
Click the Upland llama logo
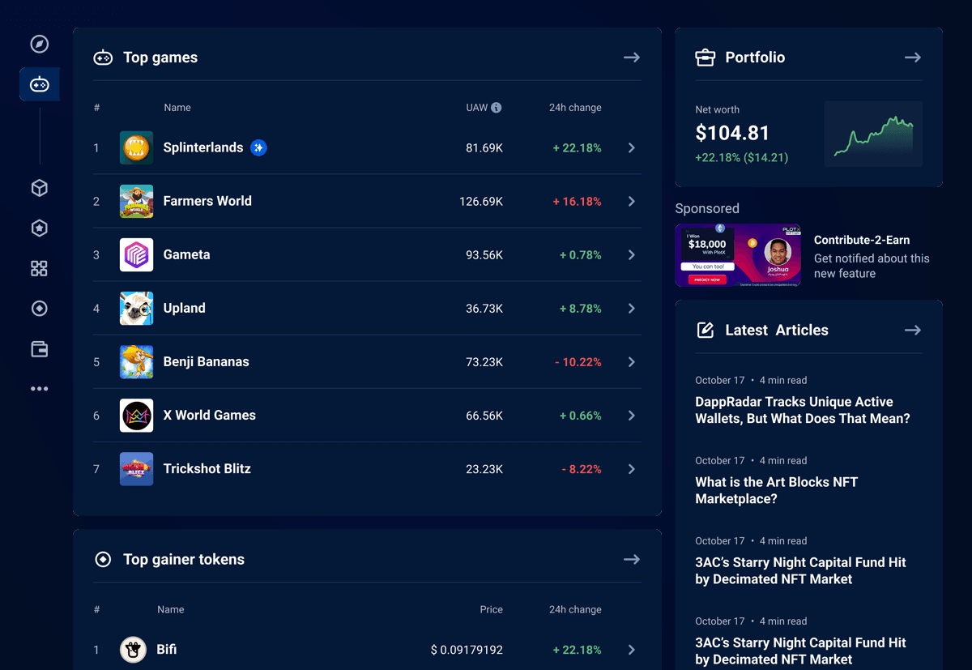(x=136, y=308)
